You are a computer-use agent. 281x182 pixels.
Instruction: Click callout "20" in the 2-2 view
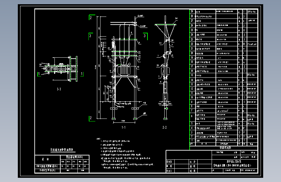(158, 65)
